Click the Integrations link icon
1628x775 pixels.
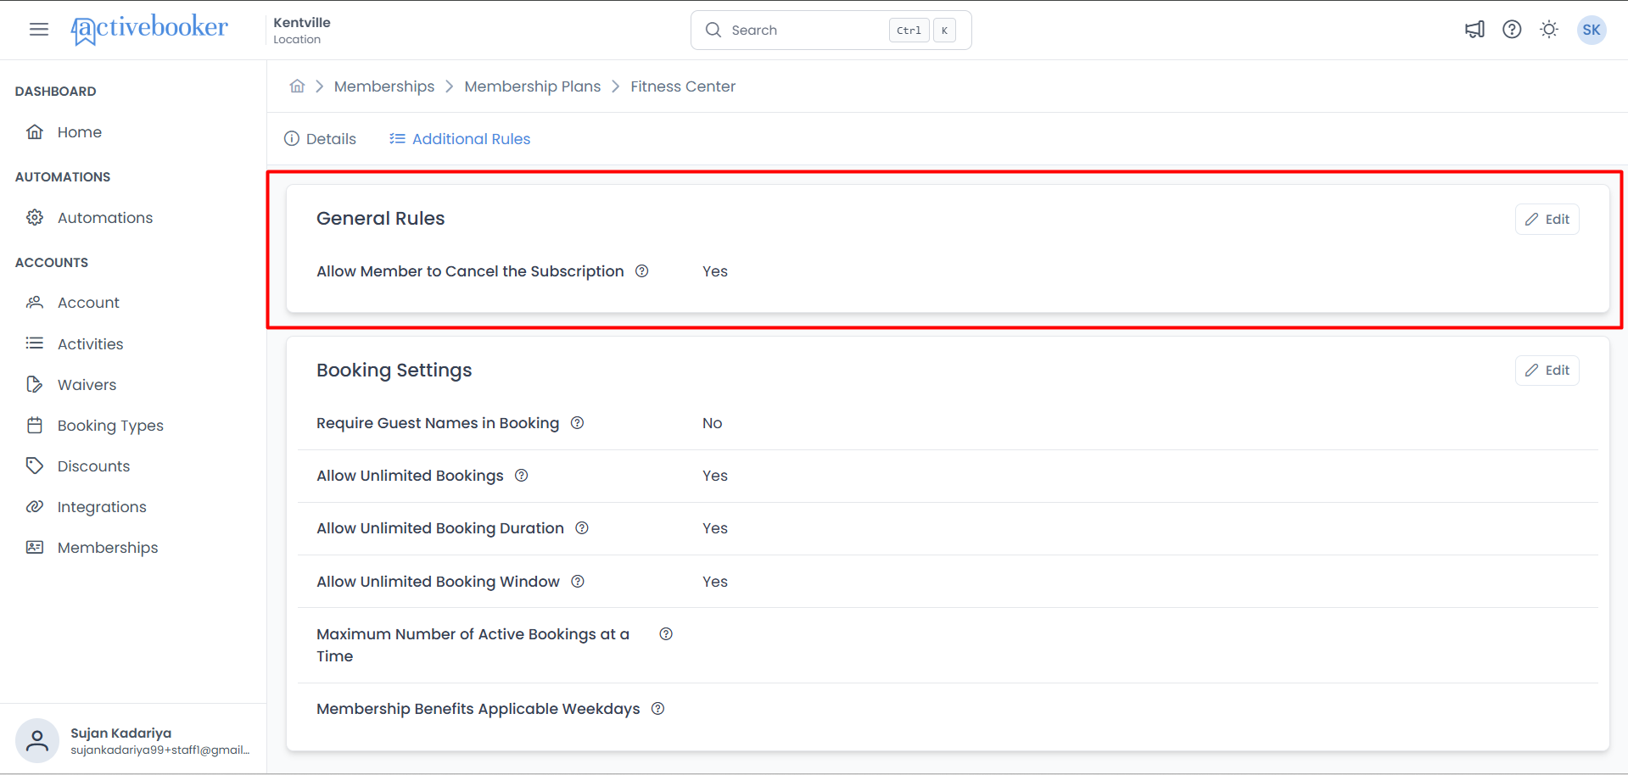[35, 506]
